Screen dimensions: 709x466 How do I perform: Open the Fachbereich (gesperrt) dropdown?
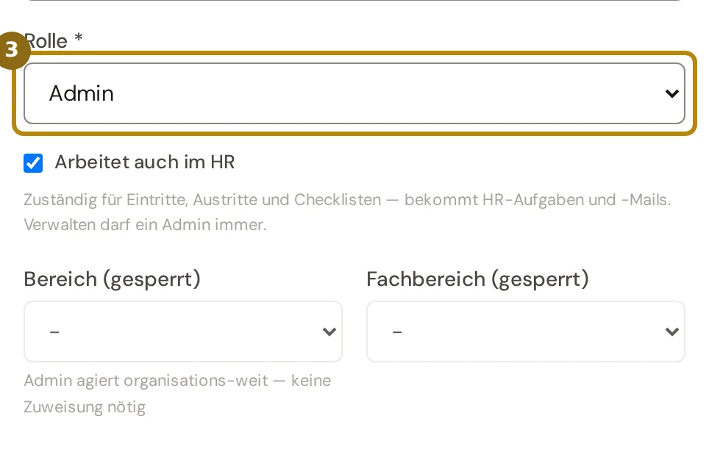(x=526, y=331)
